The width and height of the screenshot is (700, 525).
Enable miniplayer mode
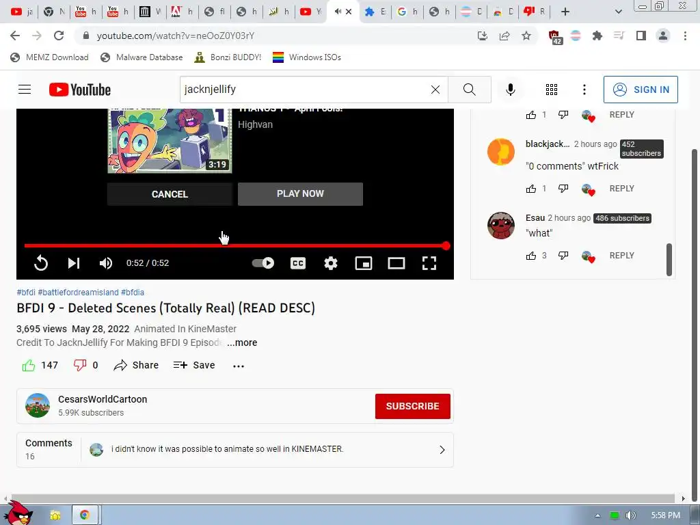[x=364, y=263]
